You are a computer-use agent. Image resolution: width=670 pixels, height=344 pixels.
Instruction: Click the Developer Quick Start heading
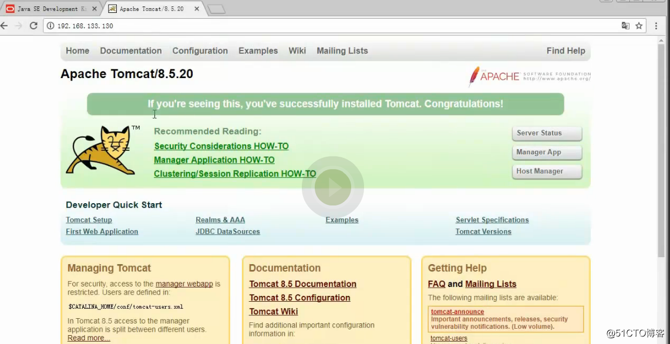click(114, 205)
